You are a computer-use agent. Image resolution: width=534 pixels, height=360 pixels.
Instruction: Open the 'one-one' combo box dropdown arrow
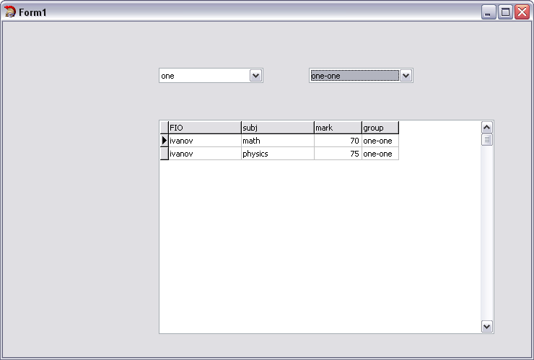[406, 76]
